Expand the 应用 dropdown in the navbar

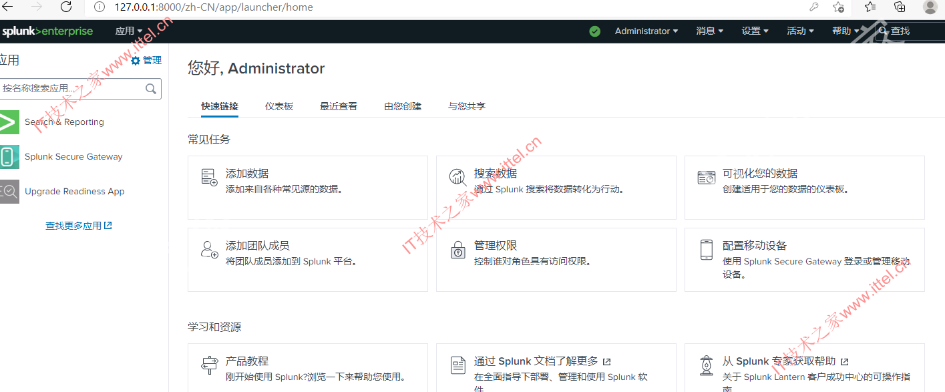pyautogui.click(x=129, y=31)
